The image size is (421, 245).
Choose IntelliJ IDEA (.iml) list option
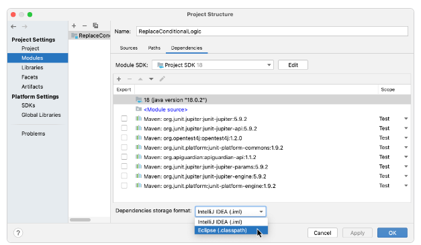(231, 222)
